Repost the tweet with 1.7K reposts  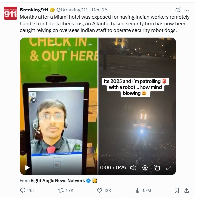[66, 190]
